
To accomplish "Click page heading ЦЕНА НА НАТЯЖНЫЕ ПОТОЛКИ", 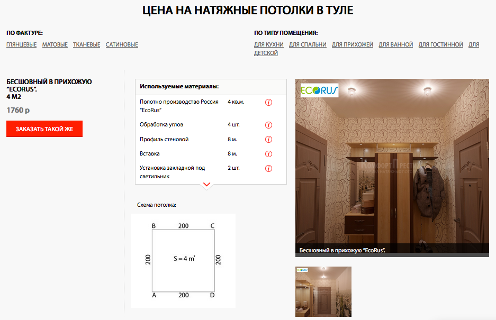I will tap(248, 10).
